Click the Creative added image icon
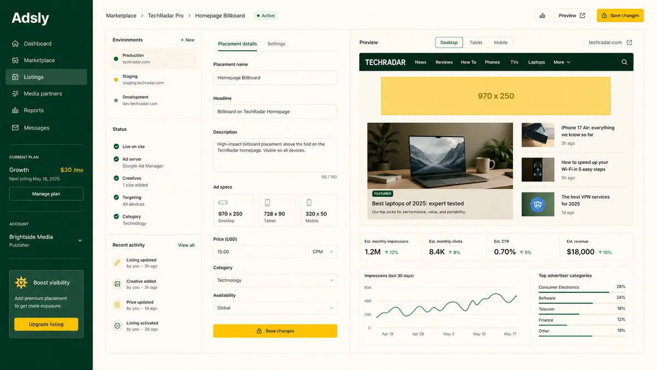This screenshot has height=370, width=657. click(x=117, y=283)
